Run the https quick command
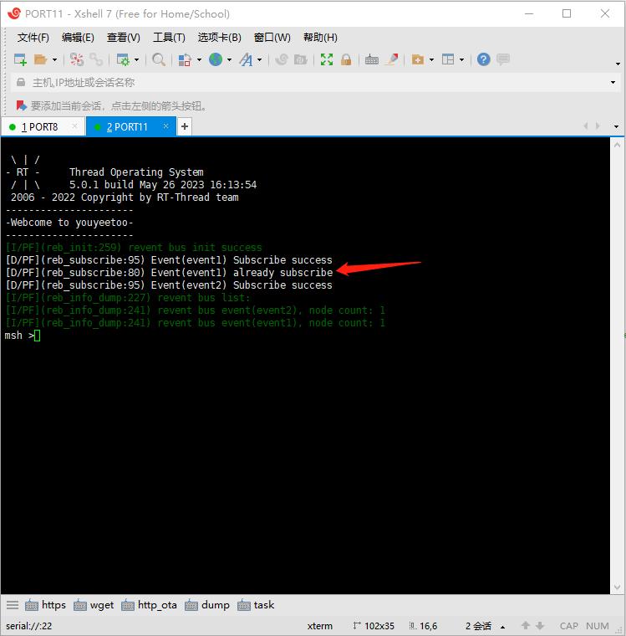Screen dimensions: 626x636 (x=45, y=605)
